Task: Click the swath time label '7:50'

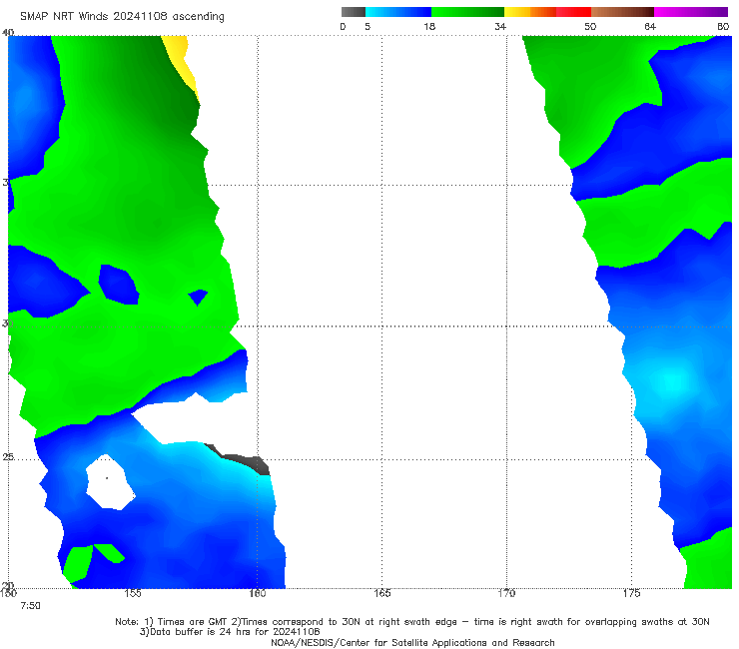Action: click(30, 606)
